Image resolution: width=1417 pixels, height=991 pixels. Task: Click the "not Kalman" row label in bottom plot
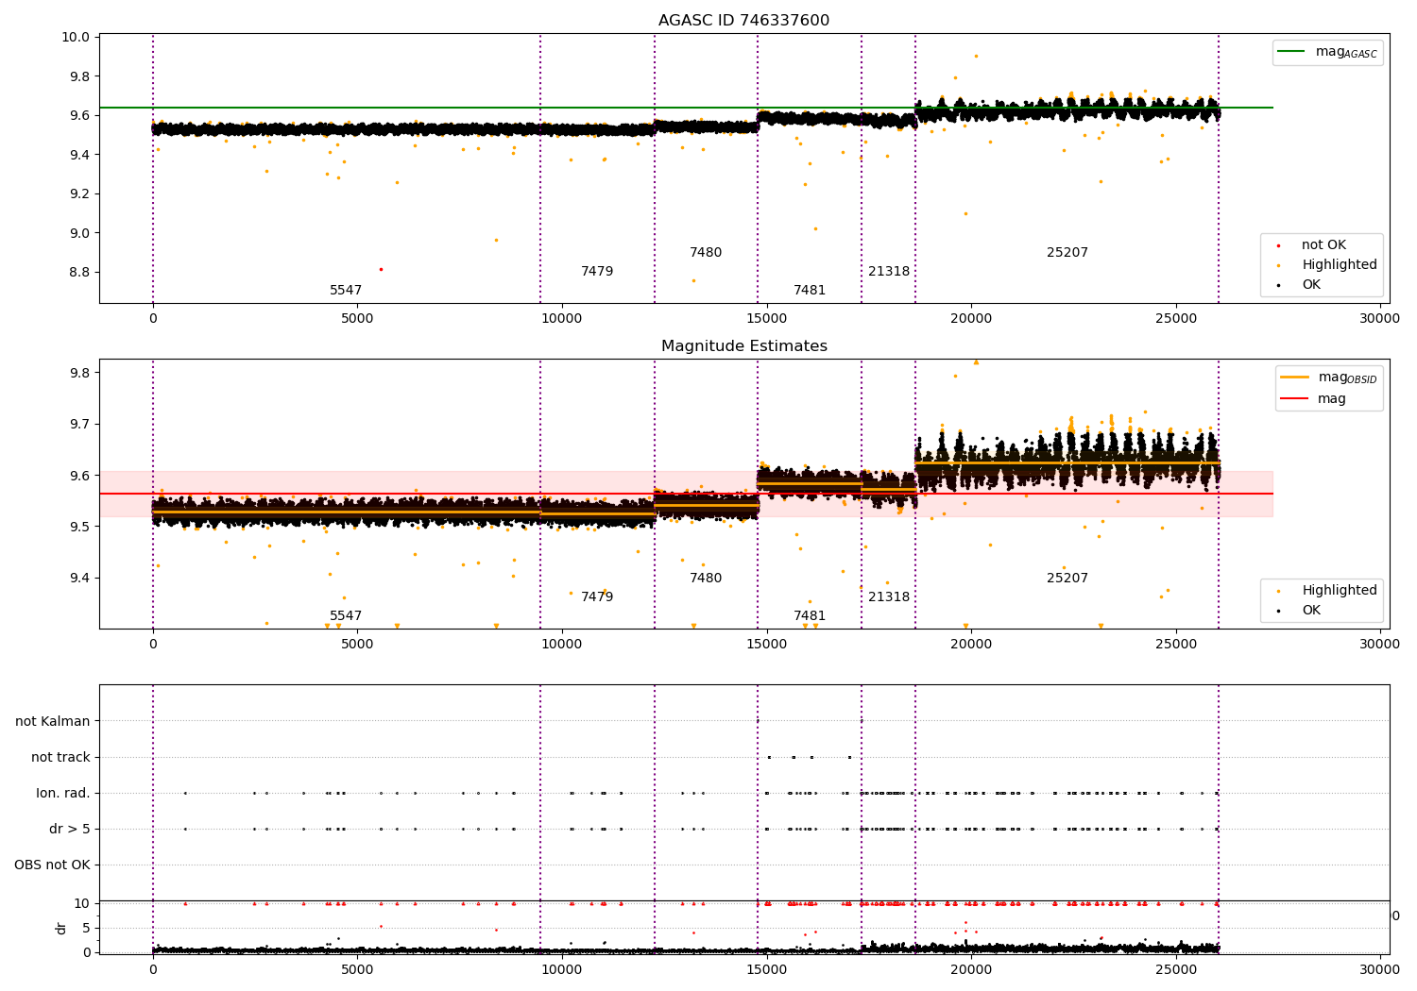pyautogui.click(x=53, y=722)
